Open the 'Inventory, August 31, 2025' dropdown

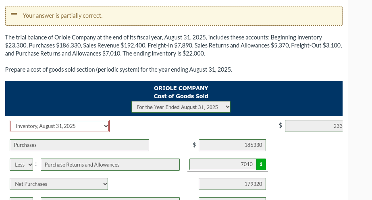(x=60, y=126)
